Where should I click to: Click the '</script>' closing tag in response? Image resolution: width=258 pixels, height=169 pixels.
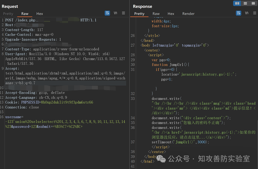(160, 147)
